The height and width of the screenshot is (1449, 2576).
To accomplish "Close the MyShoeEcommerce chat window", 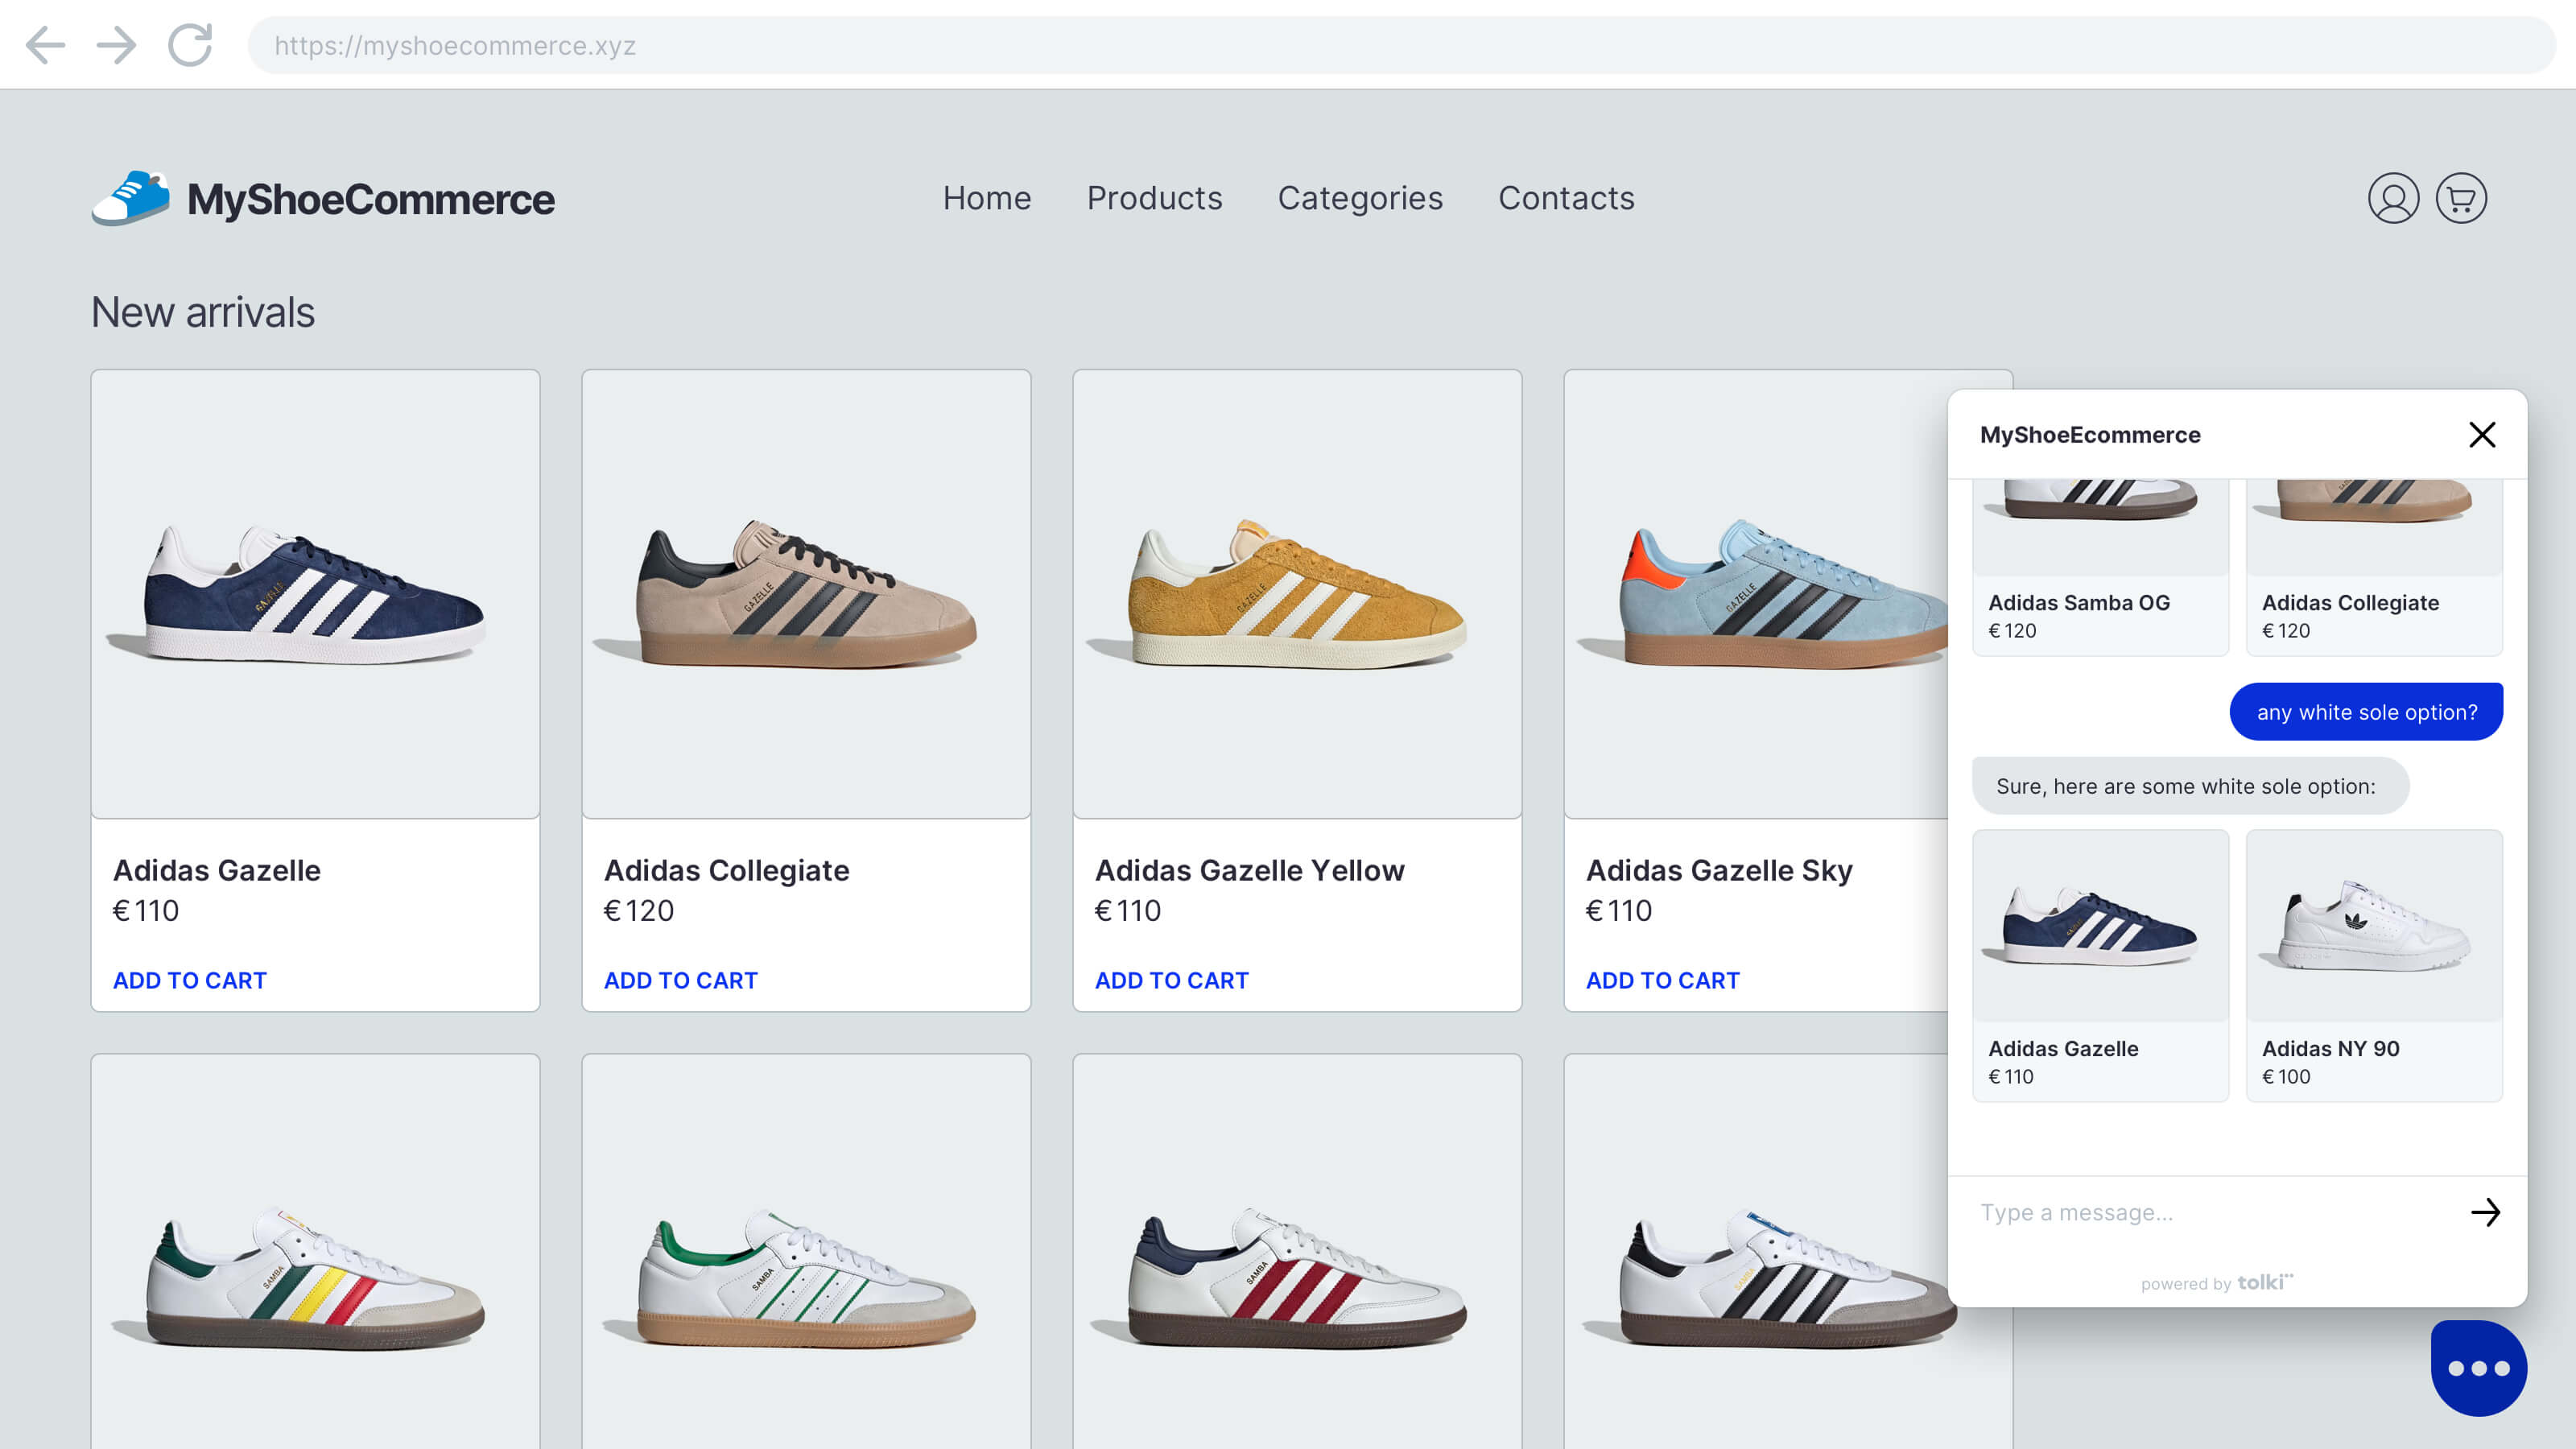I will click(2482, 434).
